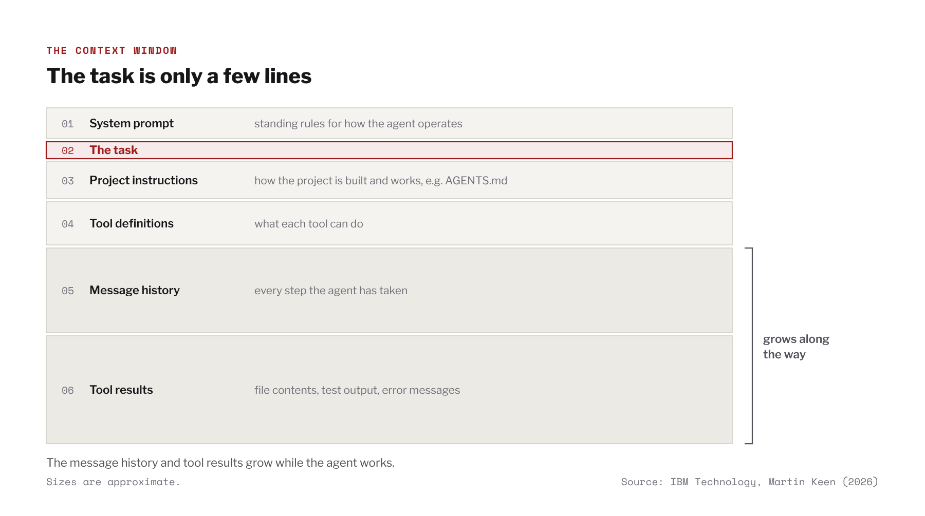Viewport: 925px width, 516px height.
Task: Select the 'Message history' label
Action: (x=135, y=290)
